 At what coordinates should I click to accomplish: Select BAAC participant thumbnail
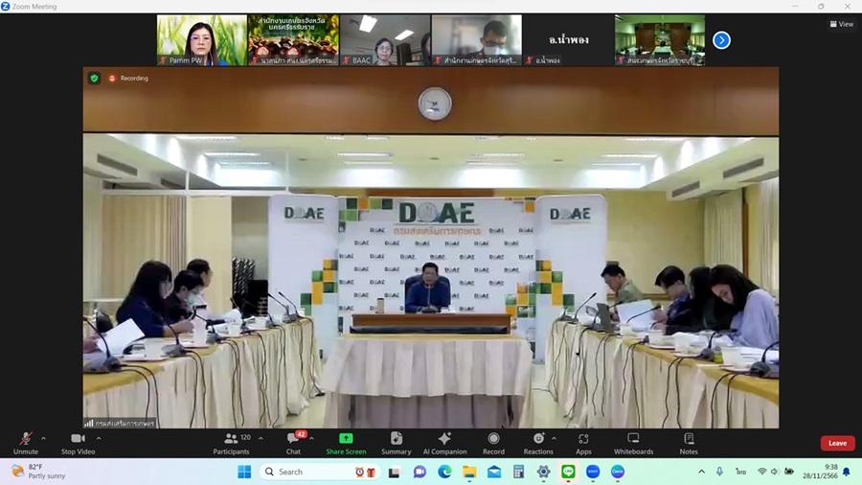[385, 40]
